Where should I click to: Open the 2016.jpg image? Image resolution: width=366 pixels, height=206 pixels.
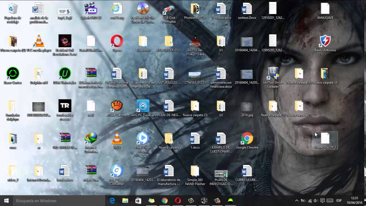pyautogui.click(x=247, y=109)
